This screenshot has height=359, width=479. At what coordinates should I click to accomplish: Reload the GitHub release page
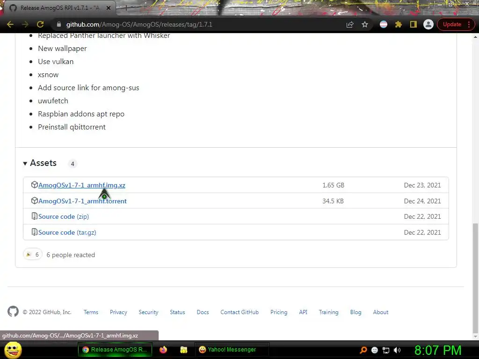[x=40, y=24]
